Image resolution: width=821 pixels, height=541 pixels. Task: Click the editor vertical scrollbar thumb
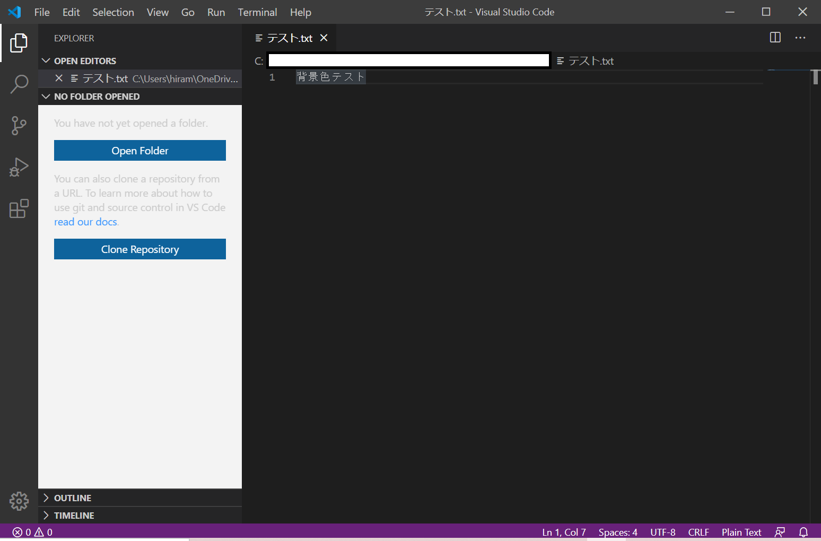pyautogui.click(x=815, y=77)
